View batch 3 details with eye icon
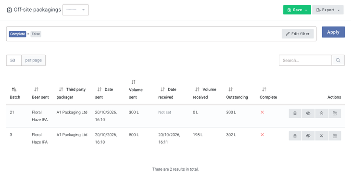 [308, 136]
